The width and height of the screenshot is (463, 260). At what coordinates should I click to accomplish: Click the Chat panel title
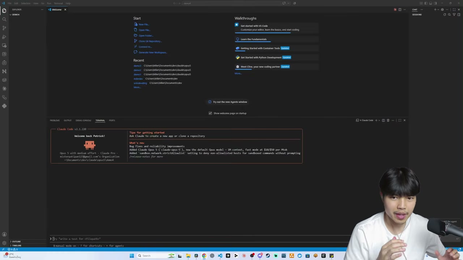415,9
